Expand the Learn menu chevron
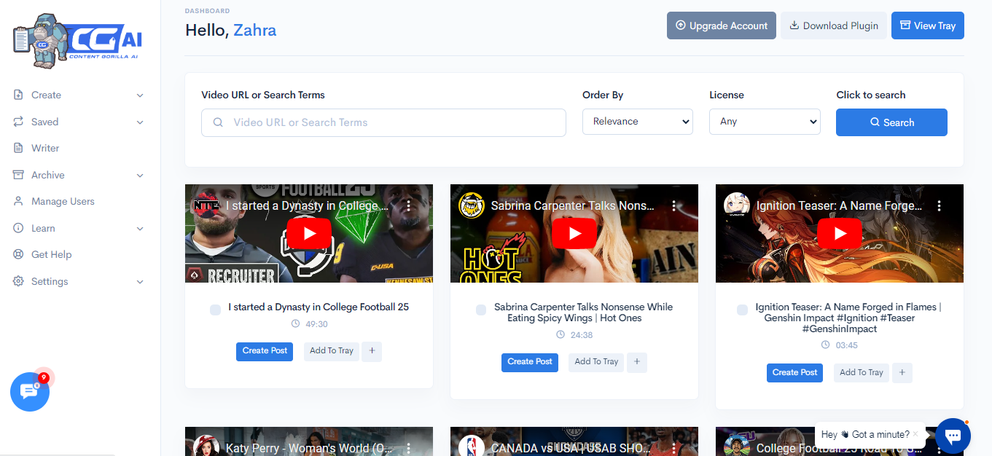992x456 pixels. click(140, 229)
